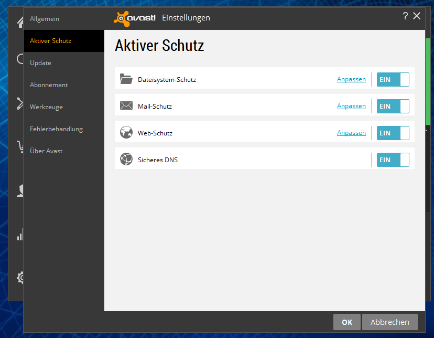Cancel with Abbrechen button

pyautogui.click(x=390, y=322)
